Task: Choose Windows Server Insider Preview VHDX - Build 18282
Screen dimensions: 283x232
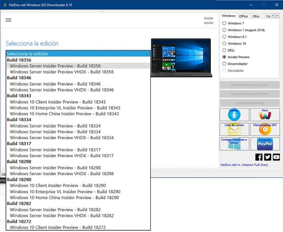Action: 78,215
